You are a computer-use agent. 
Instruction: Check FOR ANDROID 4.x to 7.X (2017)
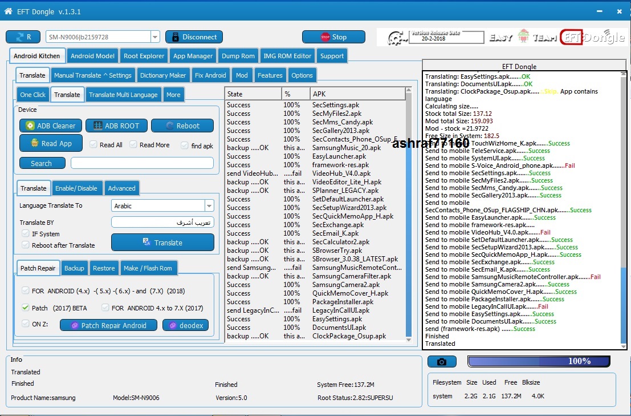[x=105, y=308]
